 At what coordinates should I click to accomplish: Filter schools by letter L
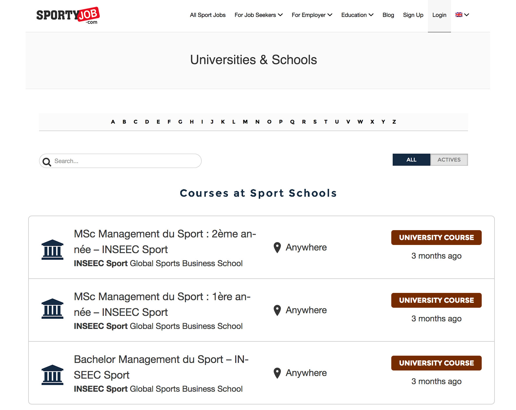click(x=234, y=122)
